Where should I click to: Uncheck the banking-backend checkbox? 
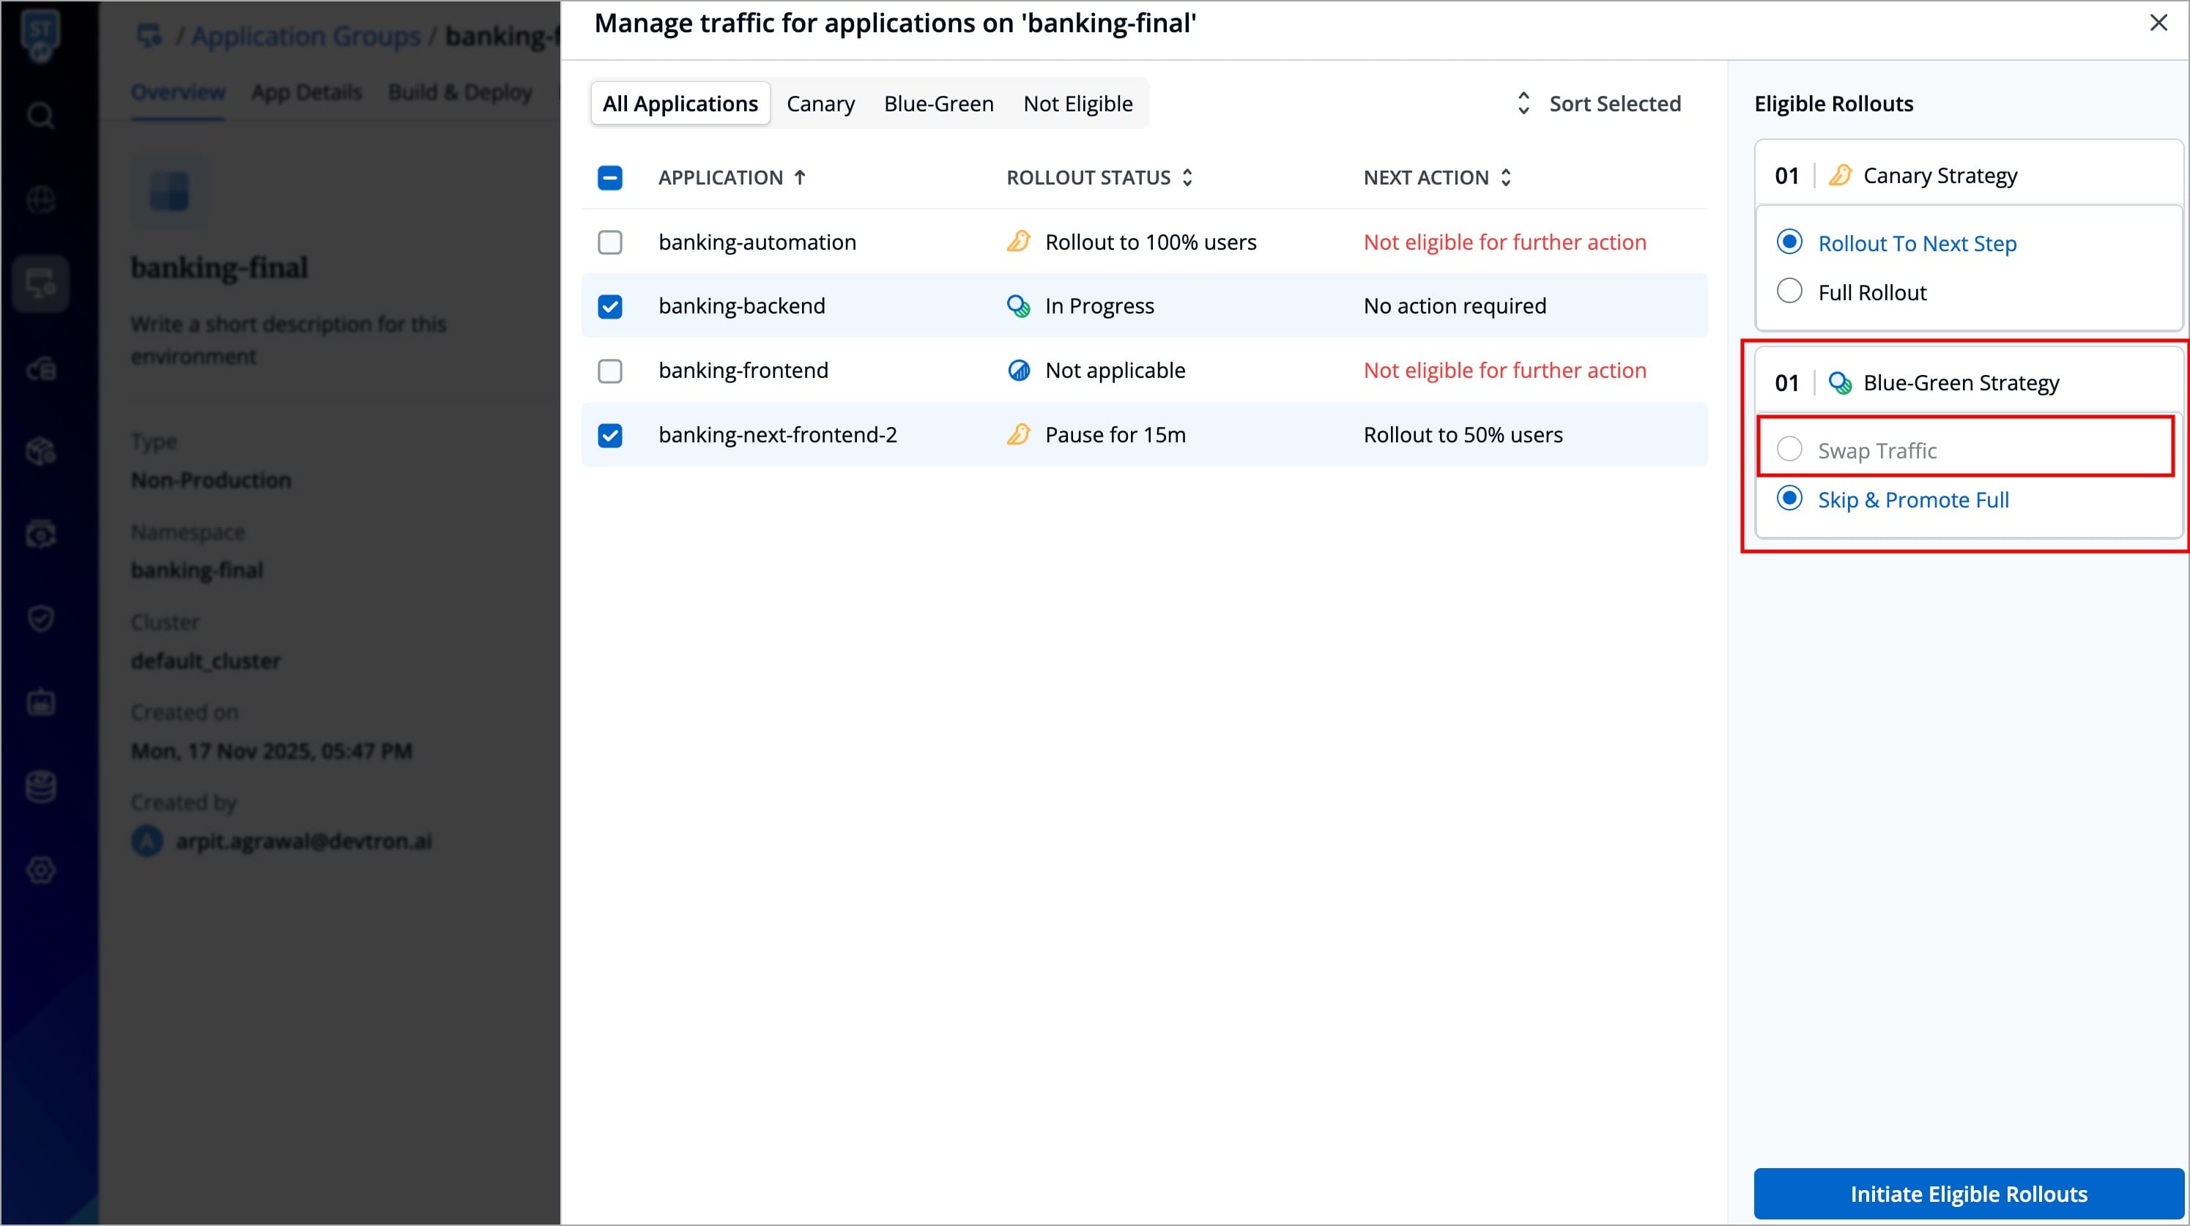(x=609, y=306)
